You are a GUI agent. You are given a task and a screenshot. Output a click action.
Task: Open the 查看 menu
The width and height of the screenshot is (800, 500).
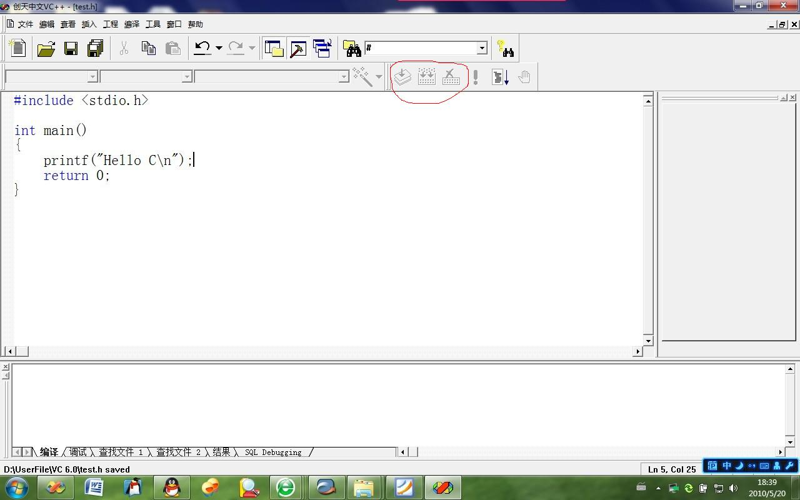[68, 24]
